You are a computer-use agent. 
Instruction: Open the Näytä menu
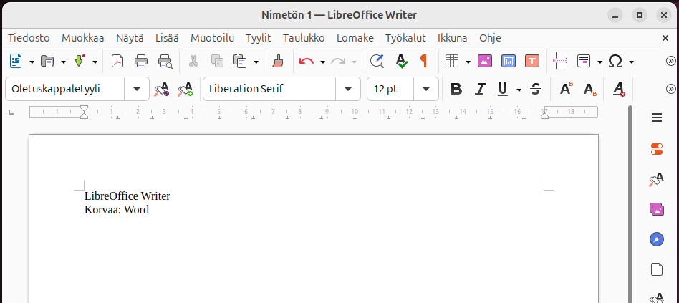pyautogui.click(x=130, y=38)
